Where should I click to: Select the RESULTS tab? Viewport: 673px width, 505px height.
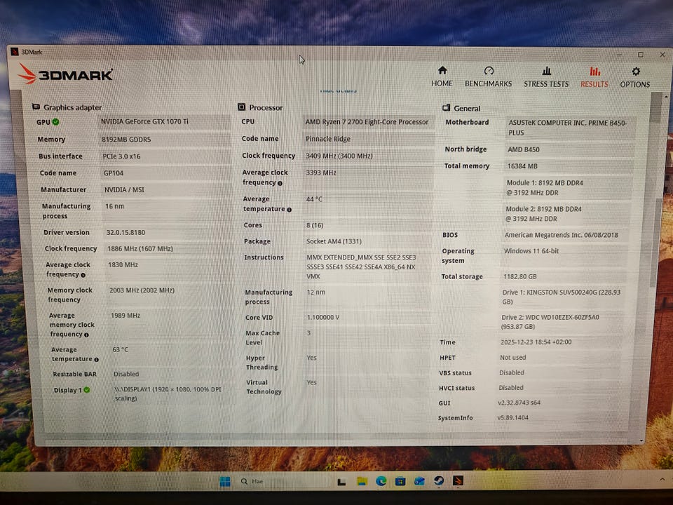[x=594, y=77]
